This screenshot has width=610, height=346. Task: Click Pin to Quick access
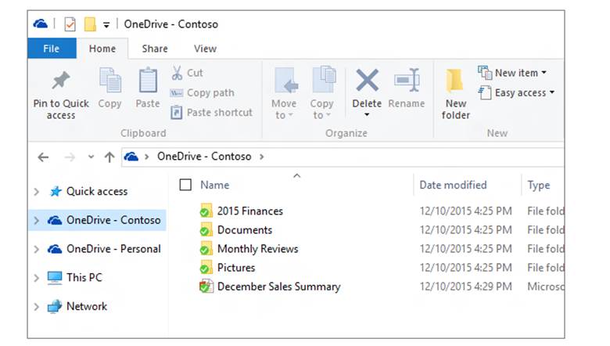[61, 95]
